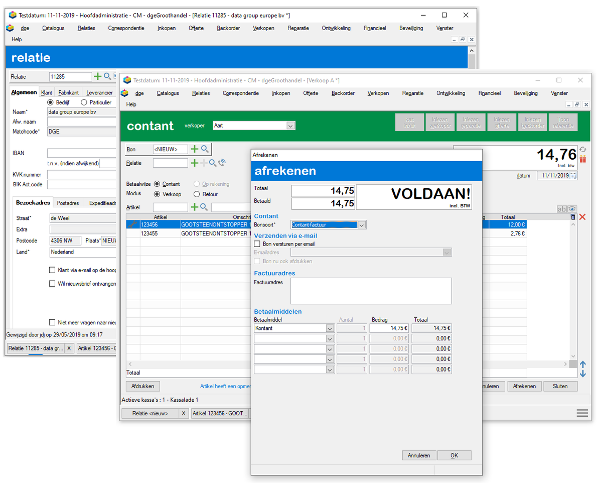
Task: Toggle the eye visibility icon above table
Action: [x=572, y=209]
